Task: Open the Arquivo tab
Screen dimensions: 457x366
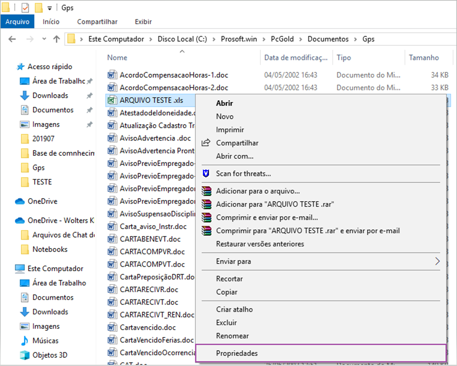Action: (17, 22)
